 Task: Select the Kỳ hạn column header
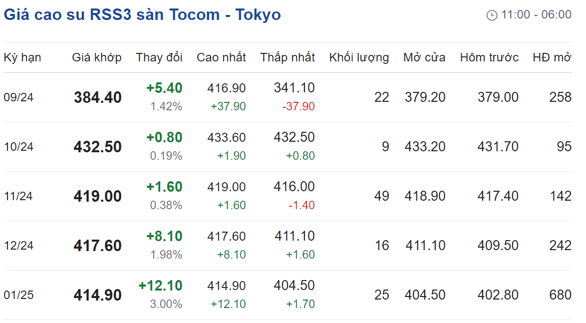point(22,57)
